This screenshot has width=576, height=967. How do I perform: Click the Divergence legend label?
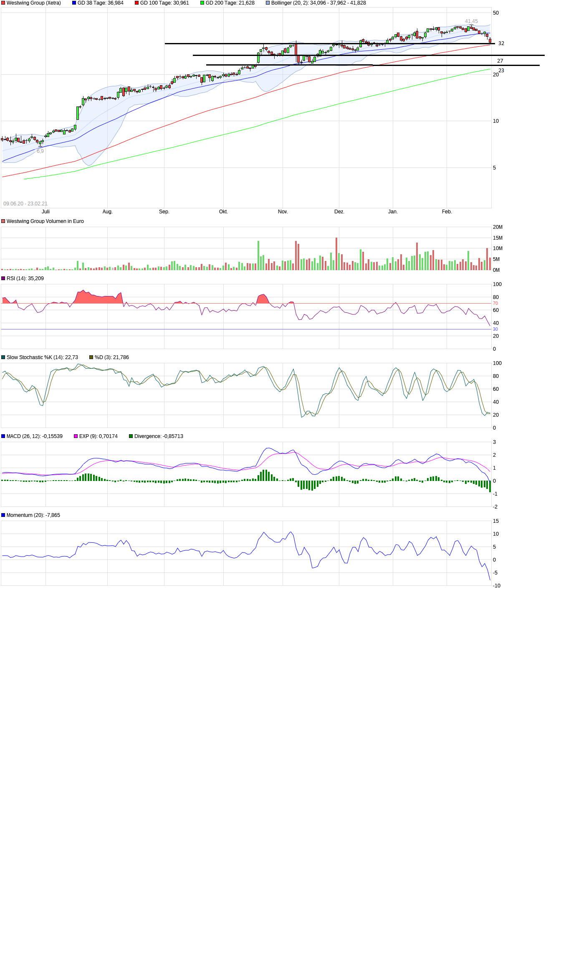tap(159, 436)
